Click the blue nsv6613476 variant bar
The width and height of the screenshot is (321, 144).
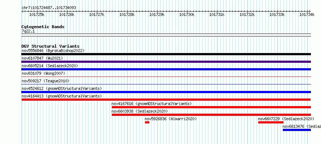pyautogui.click(x=296, y=130)
